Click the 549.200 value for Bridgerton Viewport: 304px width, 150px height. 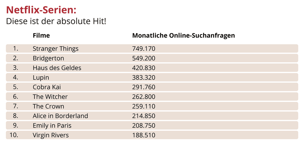pos(144,58)
